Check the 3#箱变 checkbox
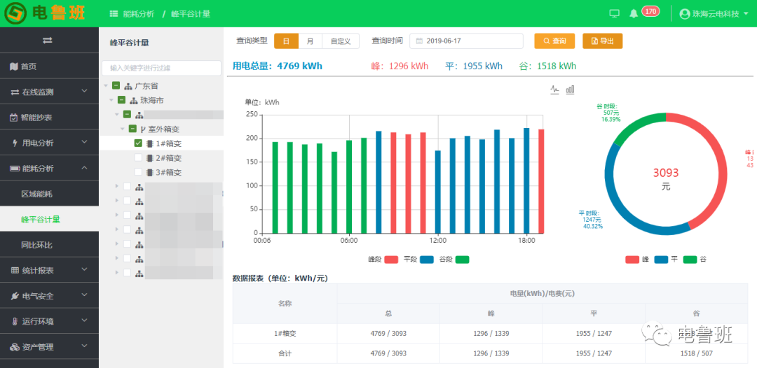 pyautogui.click(x=138, y=173)
